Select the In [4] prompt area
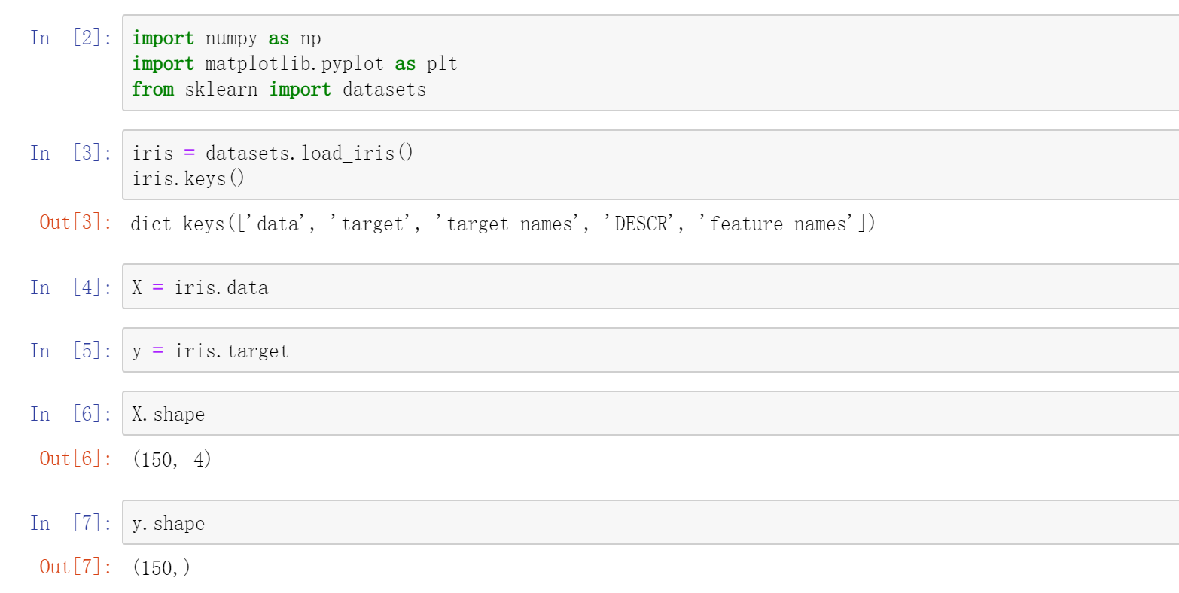This screenshot has width=1179, height=593. click(x=71, y=287)
